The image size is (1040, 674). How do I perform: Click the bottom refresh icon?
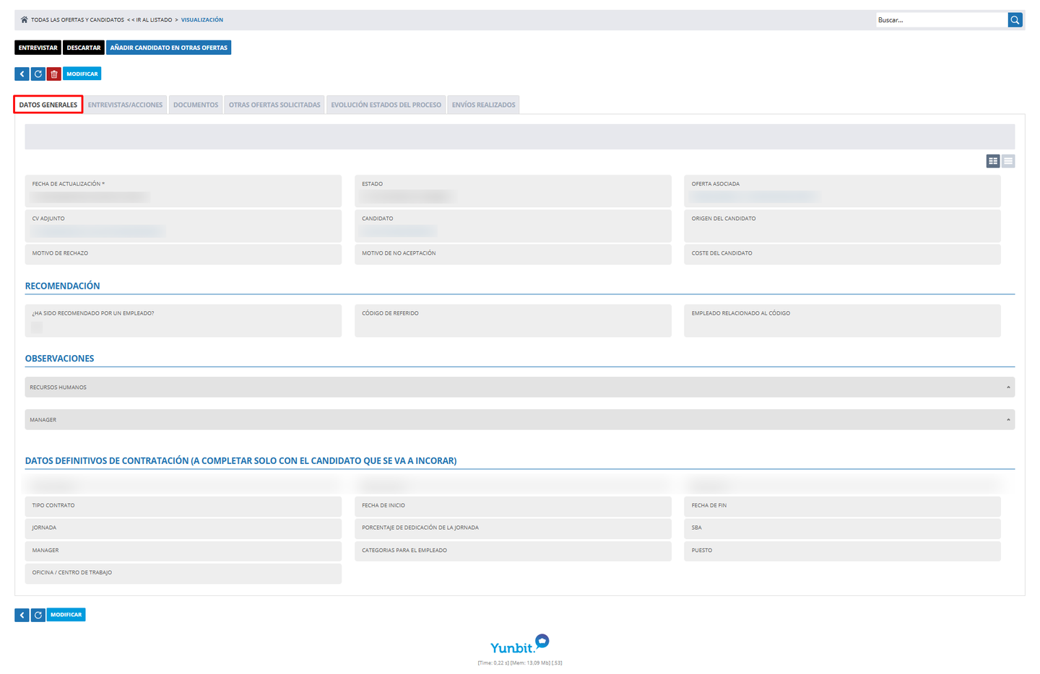pyautogui.click(x=38, y=615)
